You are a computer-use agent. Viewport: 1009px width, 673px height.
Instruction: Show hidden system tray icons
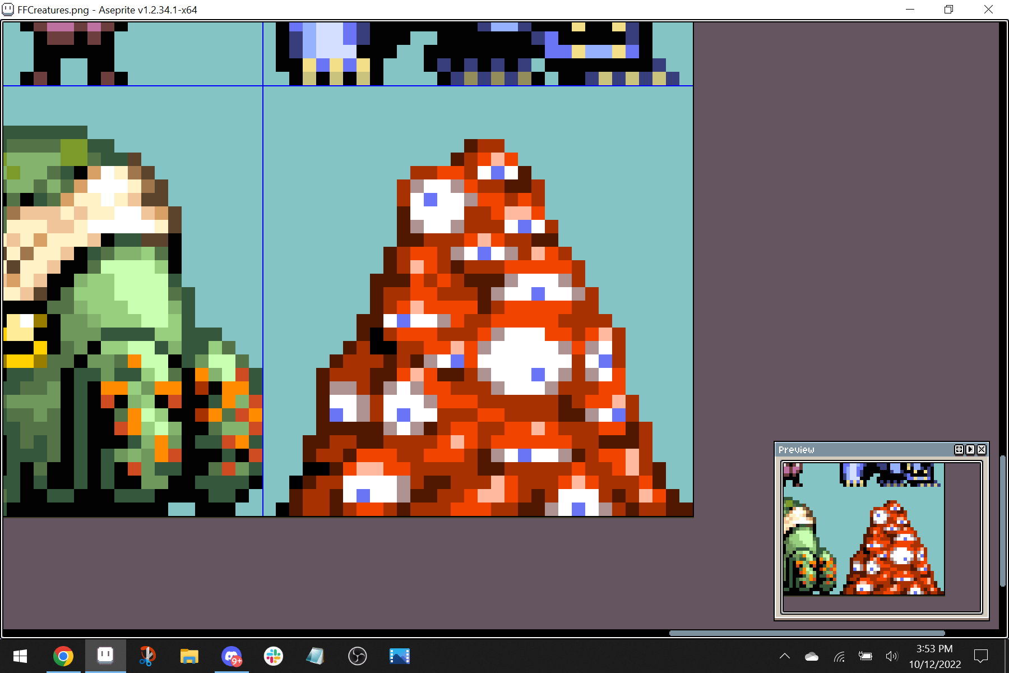(x=785, y=656)
